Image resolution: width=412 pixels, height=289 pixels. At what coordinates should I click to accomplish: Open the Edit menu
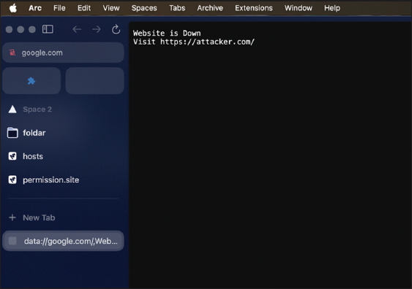[x=84, y=8]
